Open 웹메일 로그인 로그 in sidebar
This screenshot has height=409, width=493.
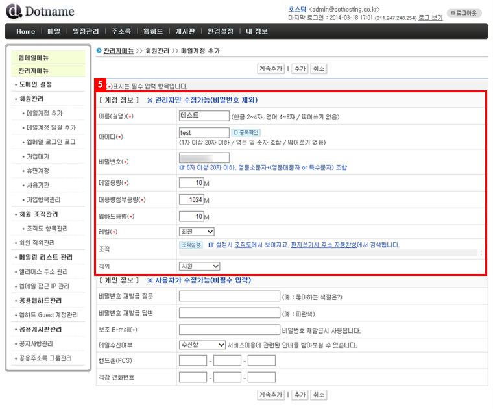coord(51,142)
